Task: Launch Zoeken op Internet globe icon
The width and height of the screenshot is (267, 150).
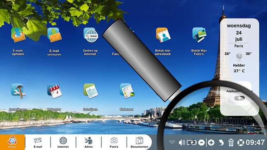Action: coord(91,35)
